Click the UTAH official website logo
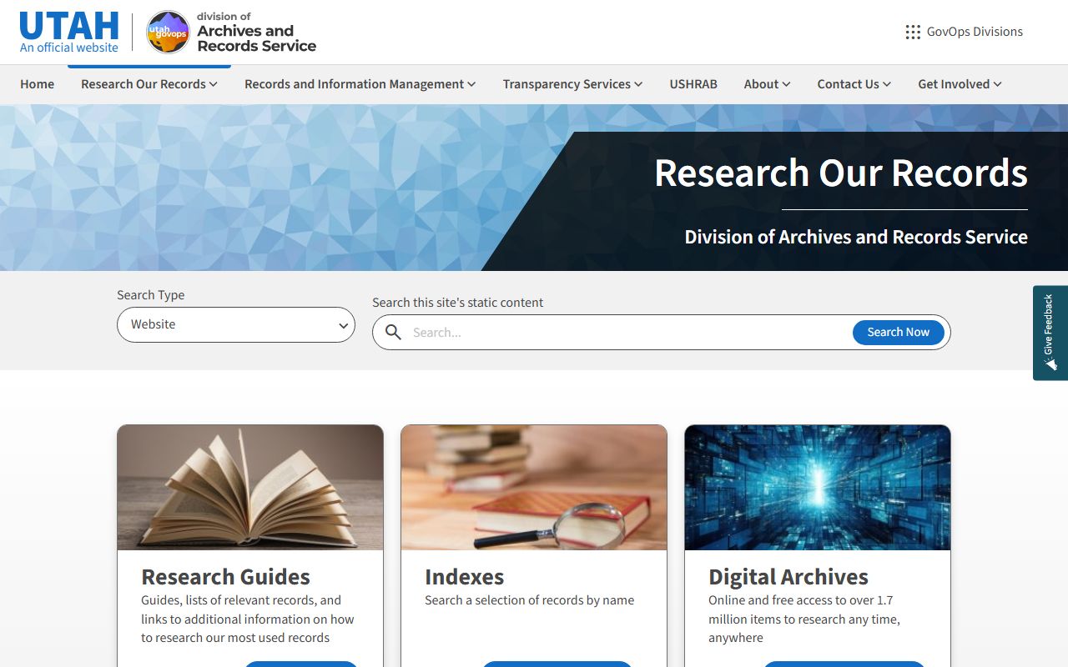1068x667 pixels. pyautogui.click(x=69, y=32)
